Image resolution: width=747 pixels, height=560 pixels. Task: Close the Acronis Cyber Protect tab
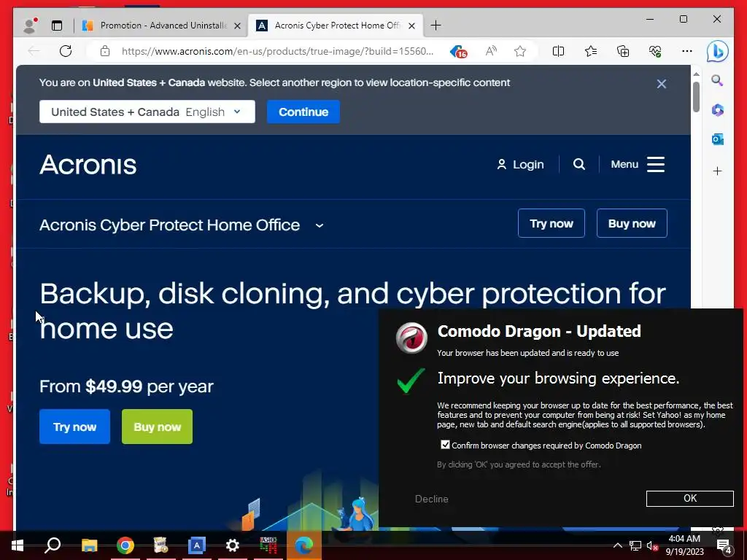coord(412,26)
